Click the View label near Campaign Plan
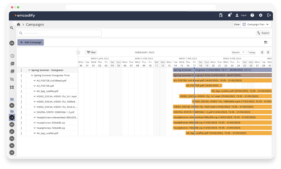The image size is (281, 169). [236, 24]
